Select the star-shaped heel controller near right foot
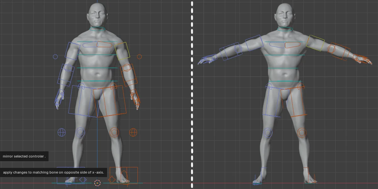Screen dimensions: 378x189 pos(83,180)
